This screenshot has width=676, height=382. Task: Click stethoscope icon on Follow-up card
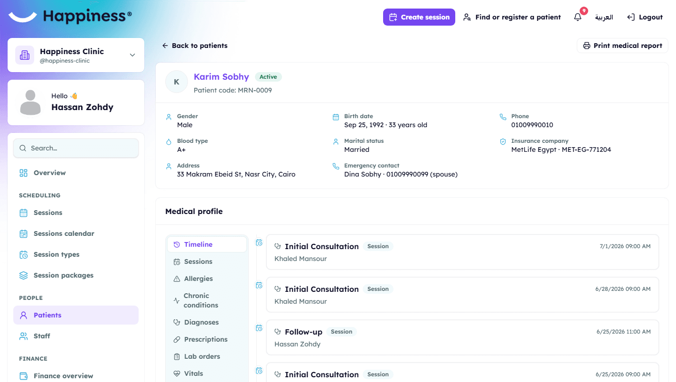click(x=278, y=332)
